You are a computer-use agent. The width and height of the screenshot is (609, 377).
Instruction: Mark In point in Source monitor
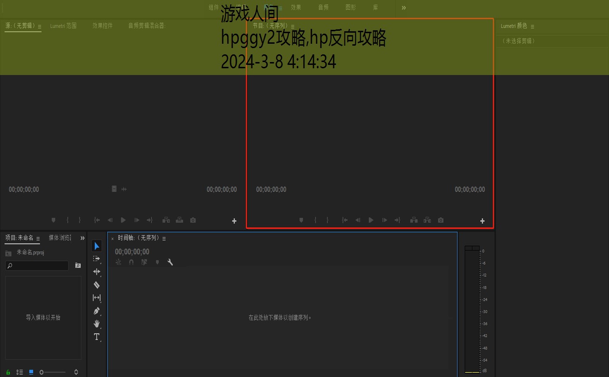point(67,220)
